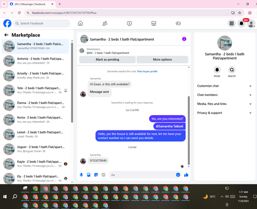Screen dimensions: 257x209
Task: Click the 'Hi Ewan, is this still available?' message
Action: click(109, 84)
